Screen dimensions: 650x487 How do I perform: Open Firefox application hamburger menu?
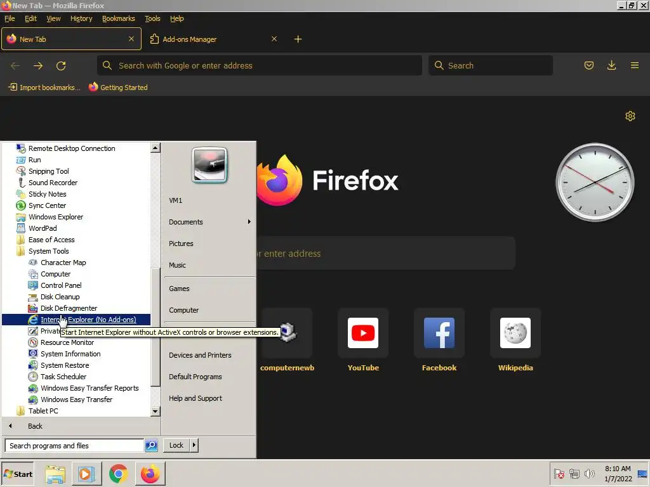pyautogui.click(x=634, y=65)
